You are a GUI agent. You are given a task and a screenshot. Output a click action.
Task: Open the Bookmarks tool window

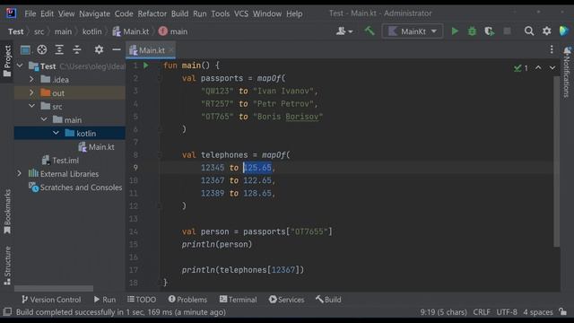pyautogui.click(x=7, y=212)
